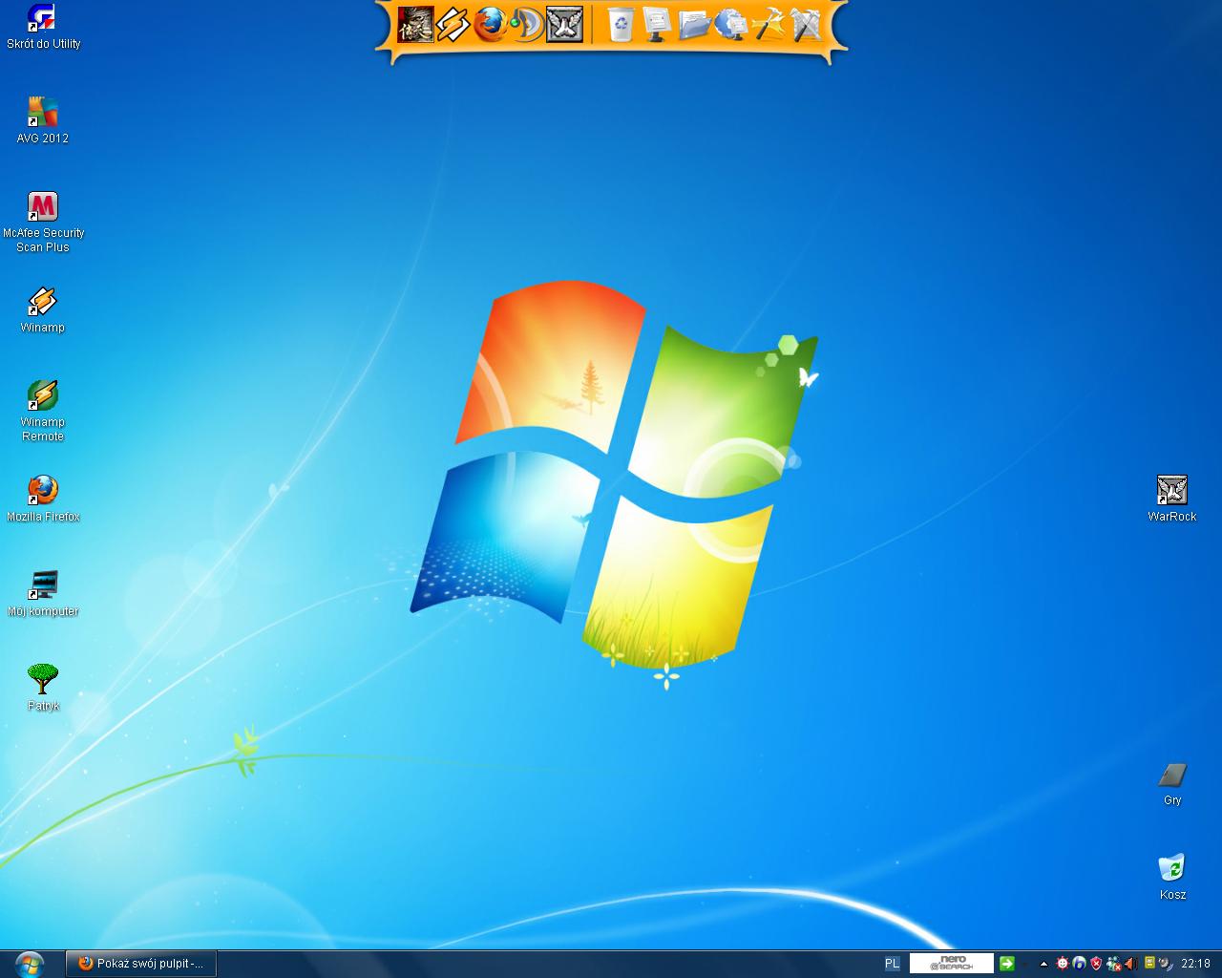The image size is (1222, 978).
Task: Open the PL language indicator
Action: coord(892,964)
